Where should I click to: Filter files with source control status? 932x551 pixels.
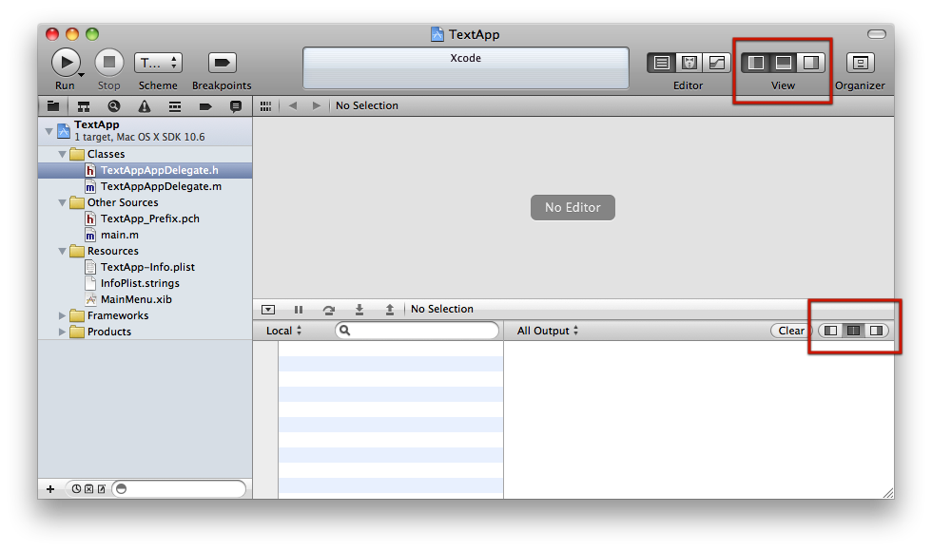[x=88, y=489]
